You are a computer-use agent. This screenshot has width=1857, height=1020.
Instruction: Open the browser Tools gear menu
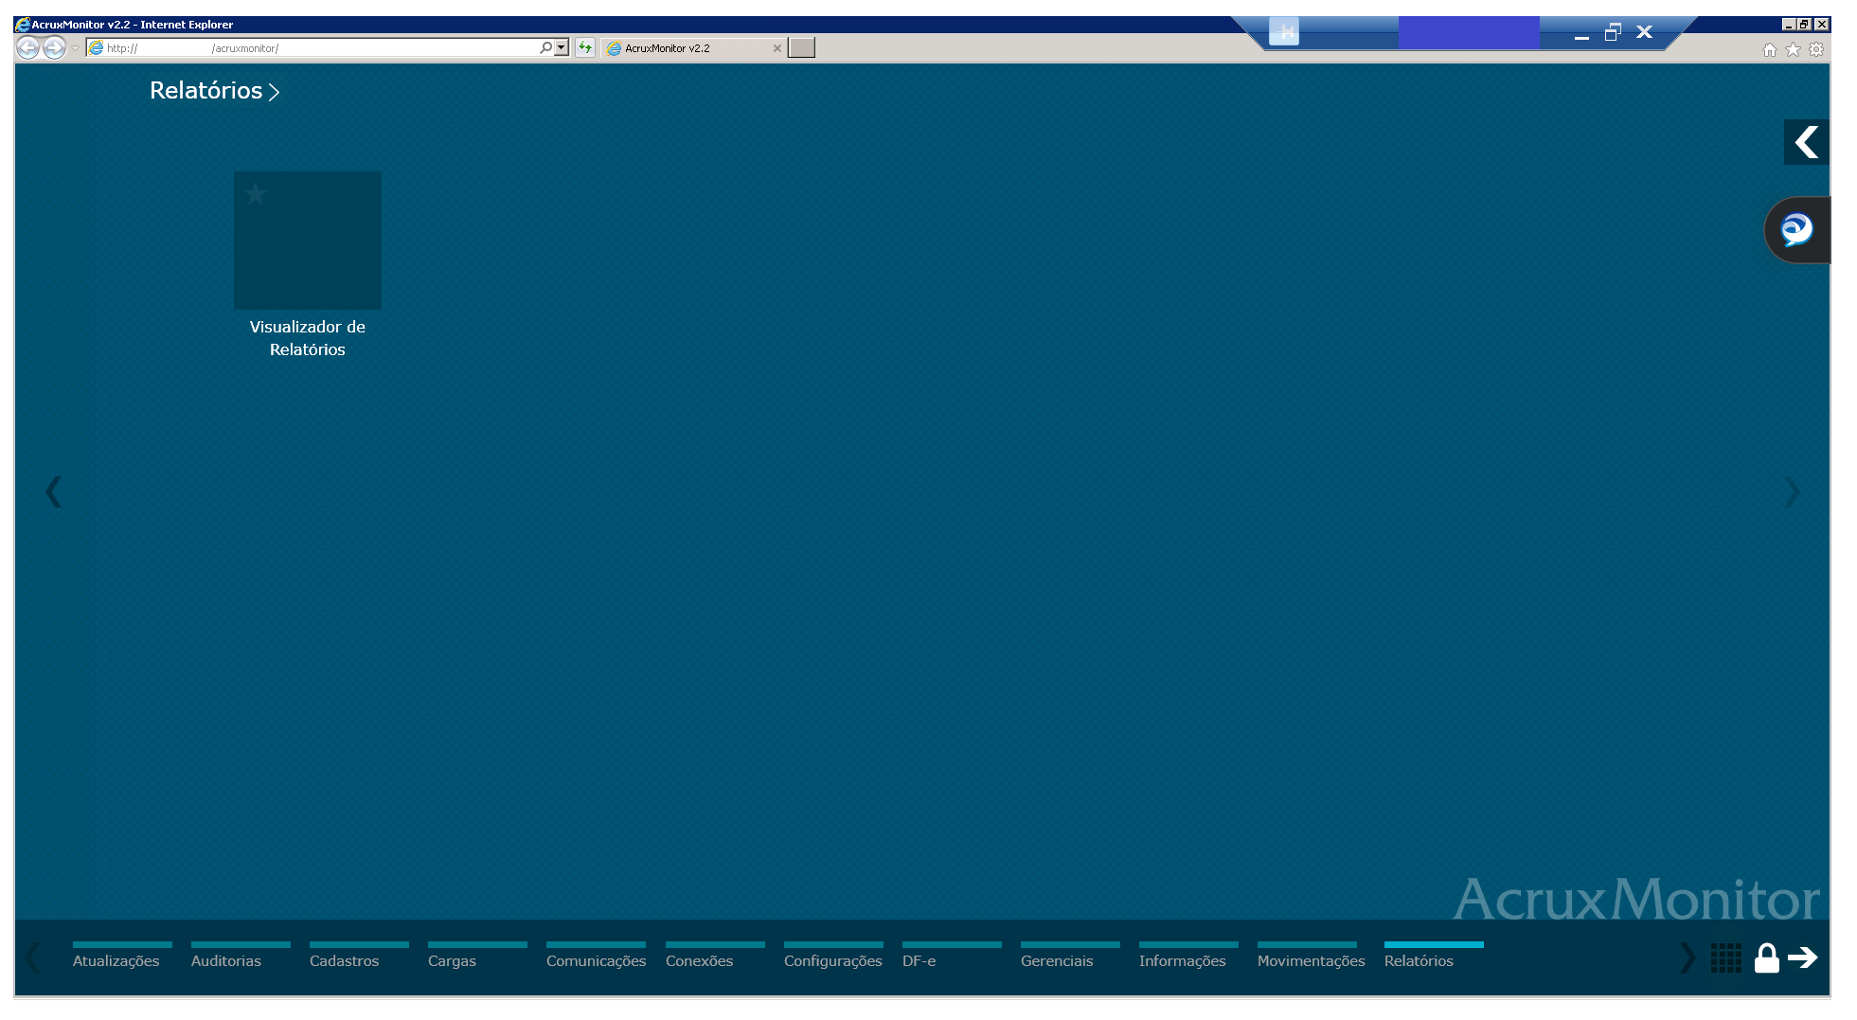tap(1816, 50)
